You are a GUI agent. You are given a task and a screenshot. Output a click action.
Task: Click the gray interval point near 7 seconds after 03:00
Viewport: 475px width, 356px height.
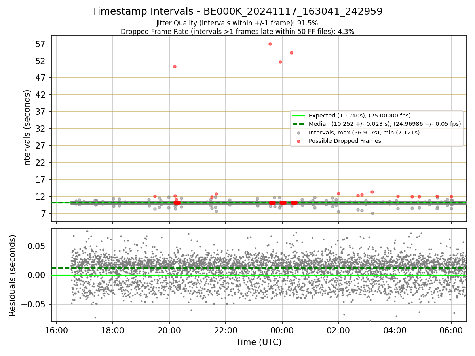point(372,213)
